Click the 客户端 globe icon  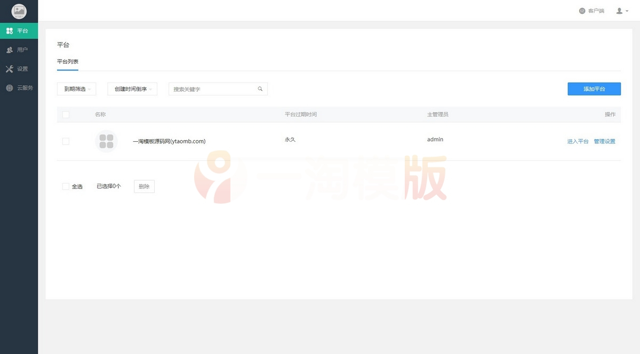click(x=582, y=10)
